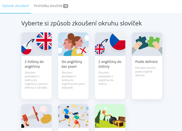The height and width of the screenshot is (131, 182).
Task: Pick the puzzle pieces definition image
Action: [x=147, y=44]
